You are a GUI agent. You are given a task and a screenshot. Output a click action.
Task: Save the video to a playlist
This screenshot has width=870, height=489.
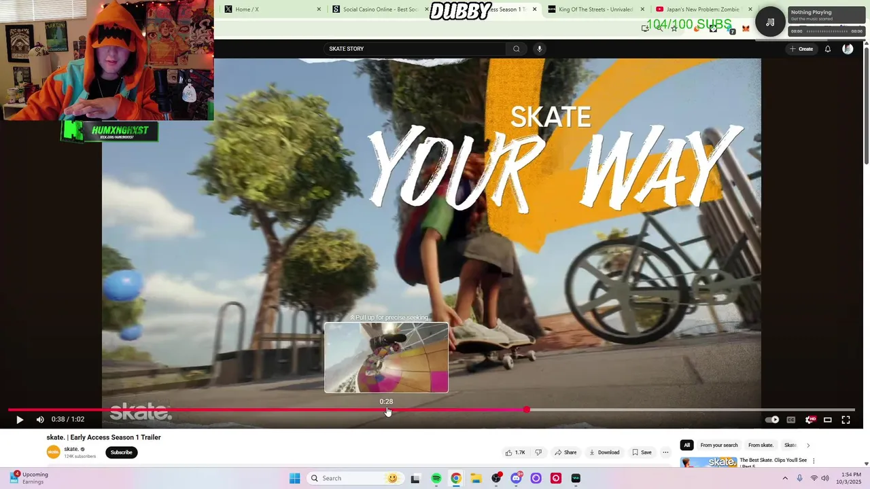[x=641, y=452]
